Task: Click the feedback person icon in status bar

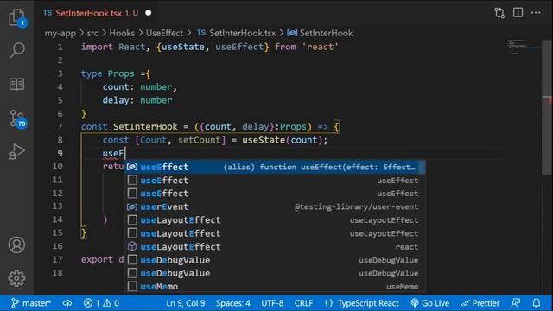Action: coord(516,303)
